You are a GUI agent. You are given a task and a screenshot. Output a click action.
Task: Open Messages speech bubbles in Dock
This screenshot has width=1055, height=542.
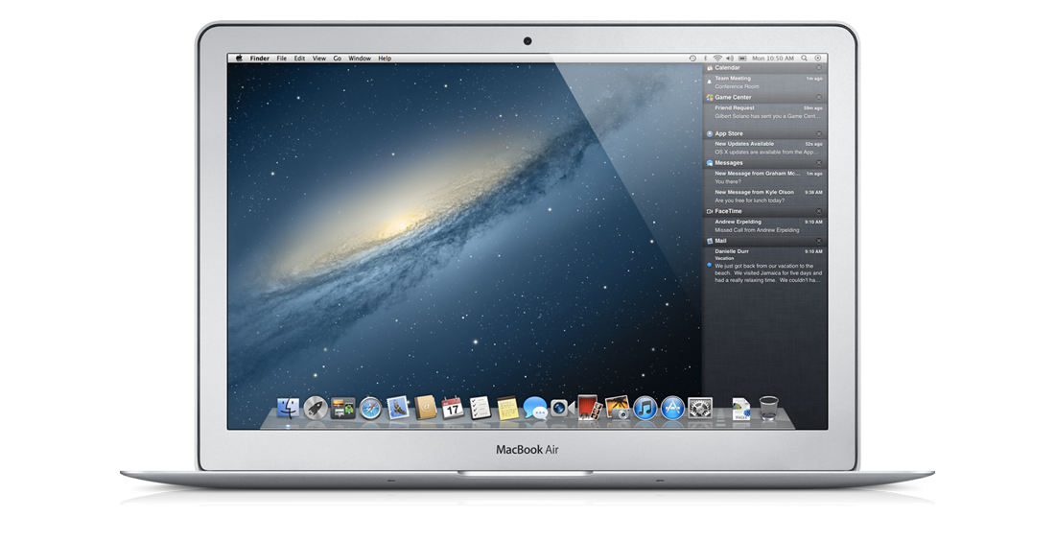point(535,408)
